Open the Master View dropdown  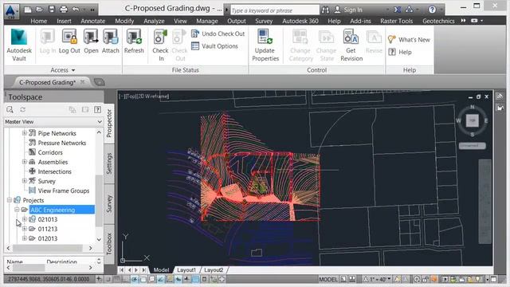(53, 122)
